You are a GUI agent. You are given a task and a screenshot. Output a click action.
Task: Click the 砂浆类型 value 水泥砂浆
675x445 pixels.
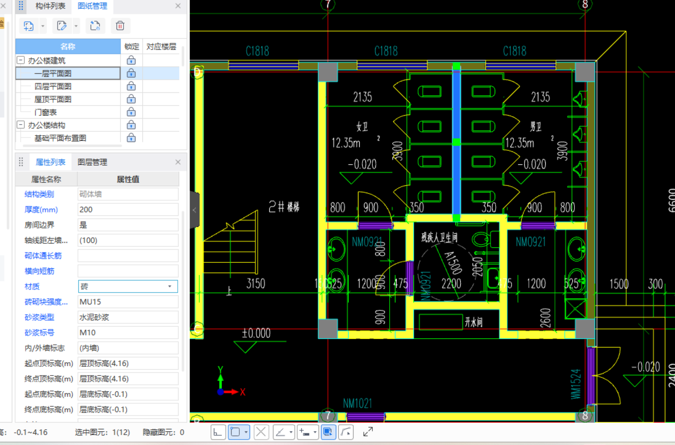(128, 317)
